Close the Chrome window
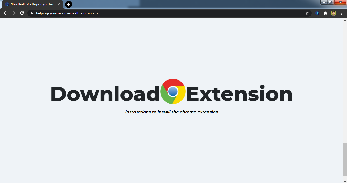The image size is (347, 183). tap(340, 2)
